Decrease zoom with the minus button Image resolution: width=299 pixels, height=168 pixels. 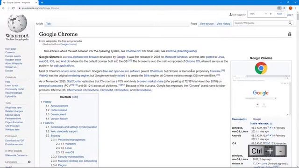266,14
